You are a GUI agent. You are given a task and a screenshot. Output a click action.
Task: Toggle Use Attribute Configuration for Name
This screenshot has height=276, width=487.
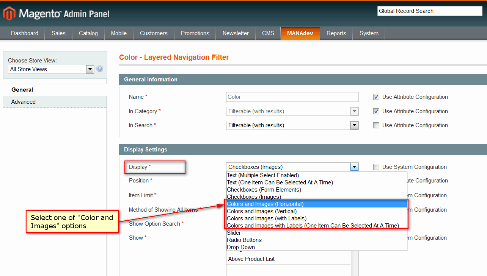coord(376,97)
